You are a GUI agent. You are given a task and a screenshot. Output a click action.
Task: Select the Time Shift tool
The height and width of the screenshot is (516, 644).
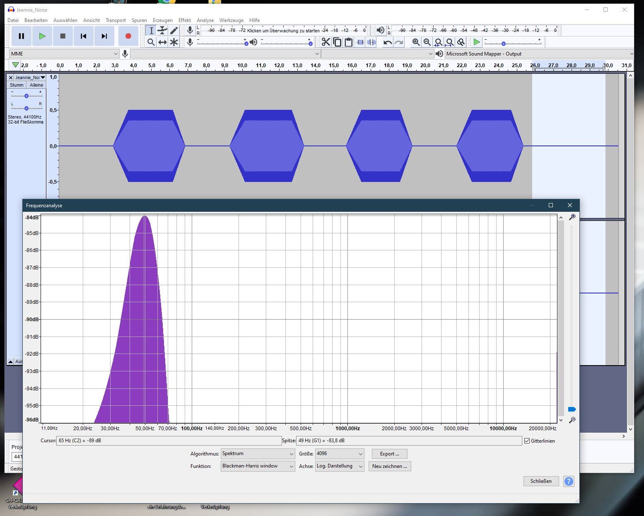162,42
